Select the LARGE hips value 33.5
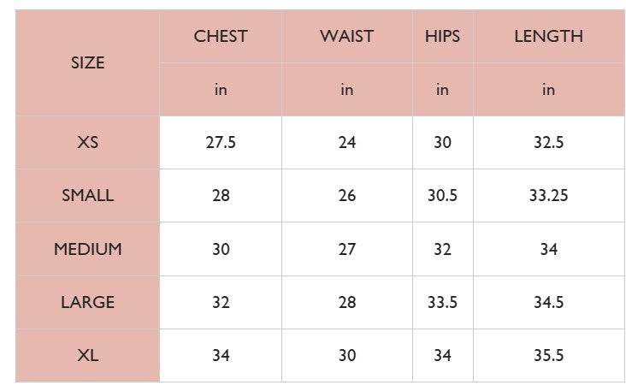Viewport: 626px width, 391px height. [442, 302]
